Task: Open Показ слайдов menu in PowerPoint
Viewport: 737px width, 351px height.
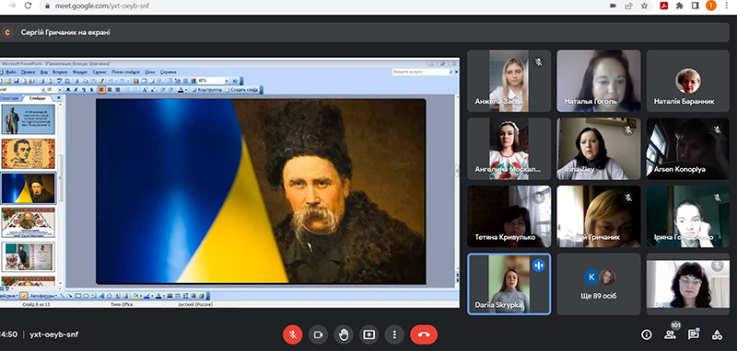Action: tap(125, 73)
